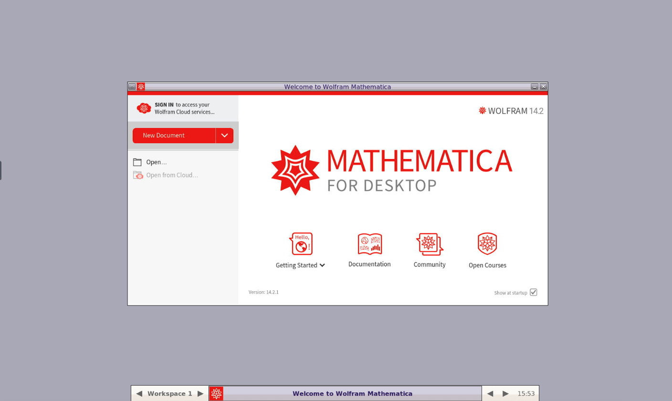Choose the Open… text entry
The width and height of the screenshot is (672, 401).
[x=157, y=162]
